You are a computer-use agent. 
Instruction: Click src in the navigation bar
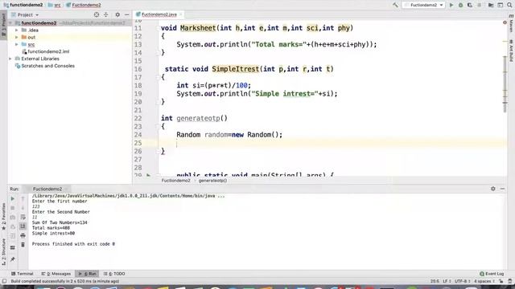pyautogui.click(x=54, y=5)
